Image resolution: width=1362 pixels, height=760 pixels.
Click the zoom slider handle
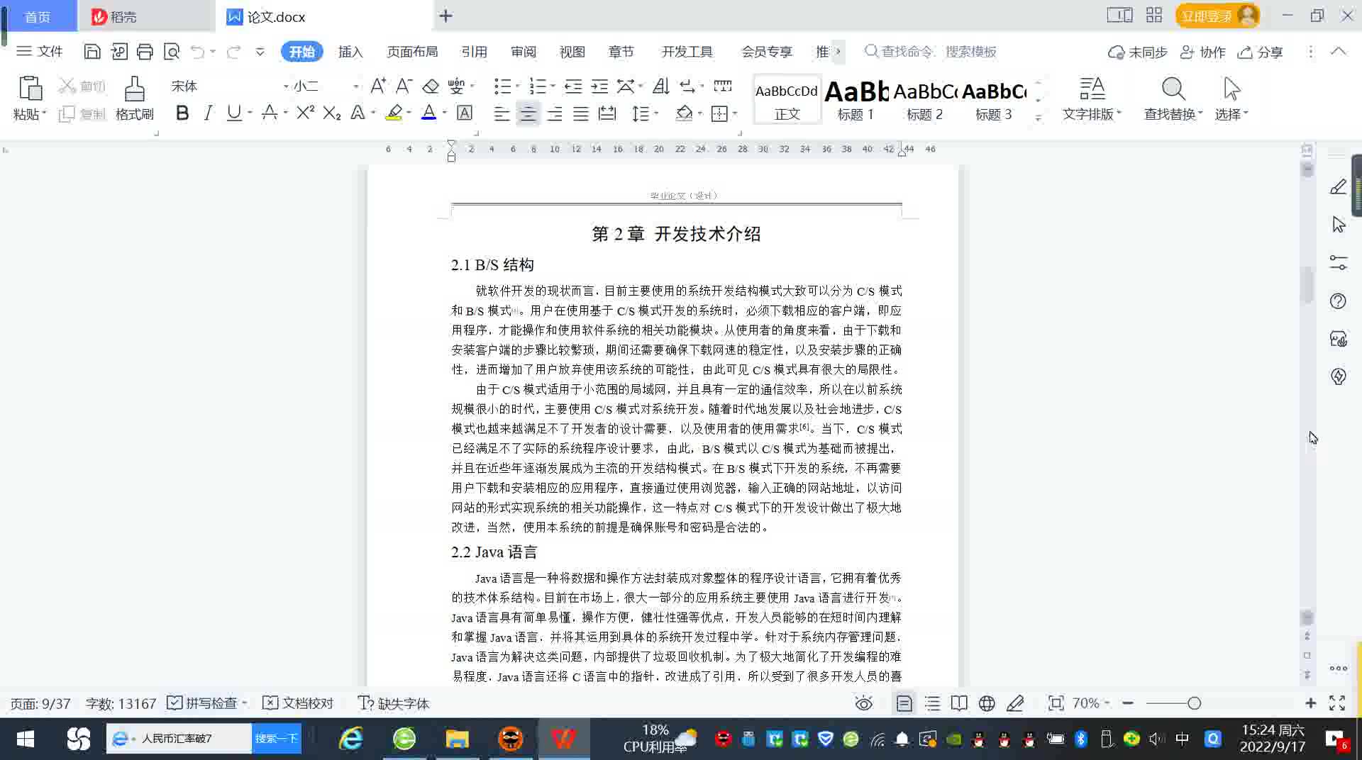pyautogui.click(x=1195, y=703)
